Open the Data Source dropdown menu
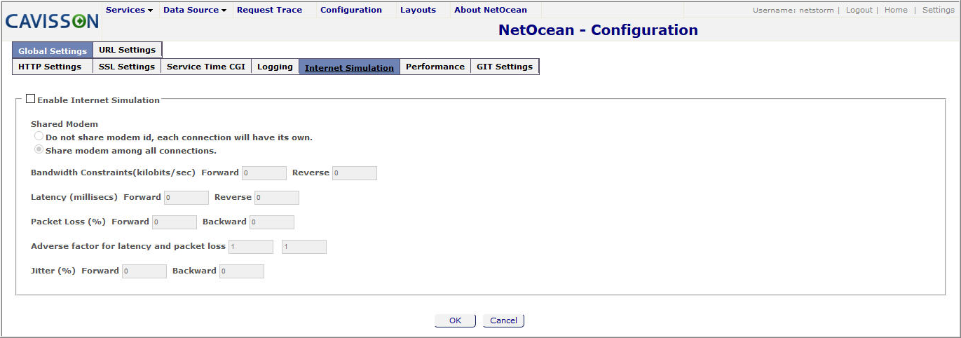This screenshot has height=338, width=961. tap(194, 10)
